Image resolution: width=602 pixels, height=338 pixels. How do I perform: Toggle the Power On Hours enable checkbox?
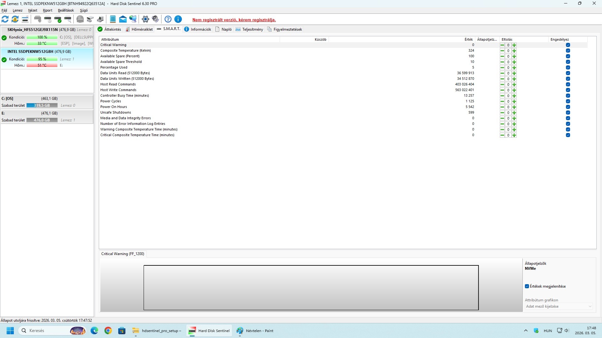[568, 107]
